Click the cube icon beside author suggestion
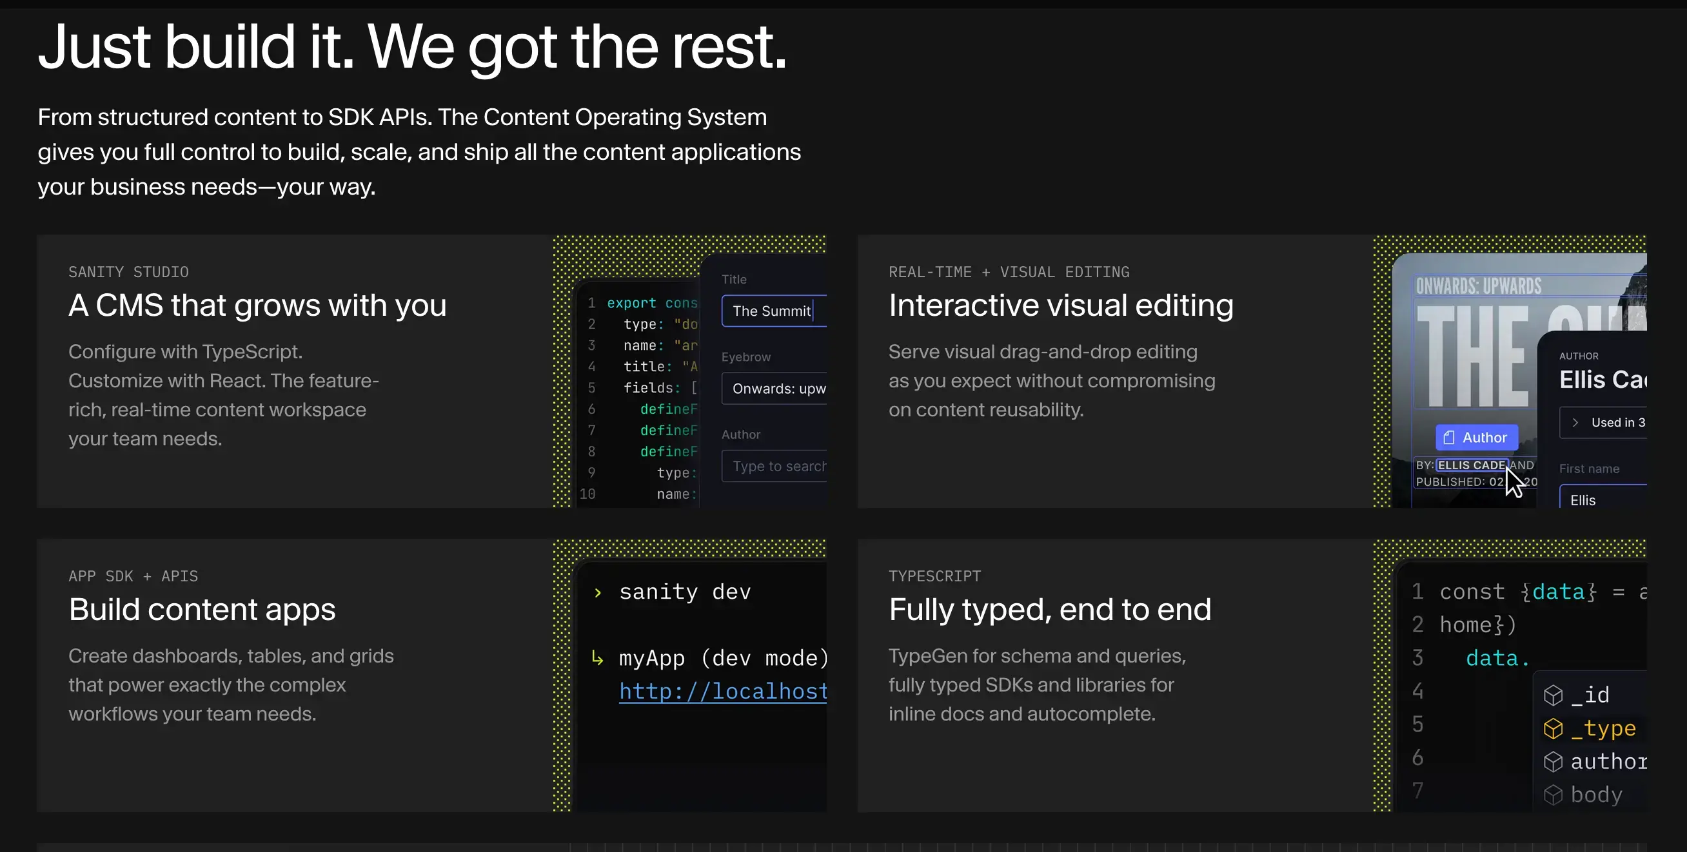Image resolution: width=1687 pixels, height=852 pixels. 1553,762
